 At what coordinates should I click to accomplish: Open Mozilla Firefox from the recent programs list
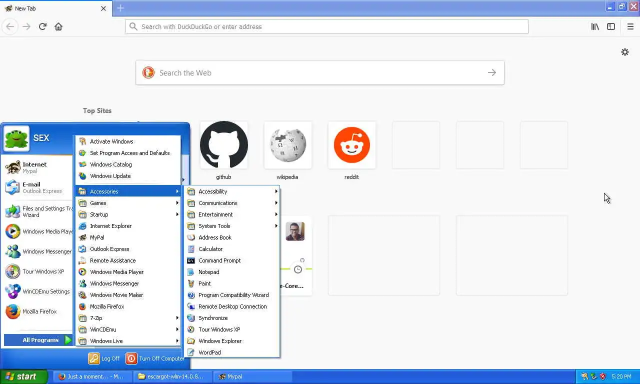[x=38, y=311]
